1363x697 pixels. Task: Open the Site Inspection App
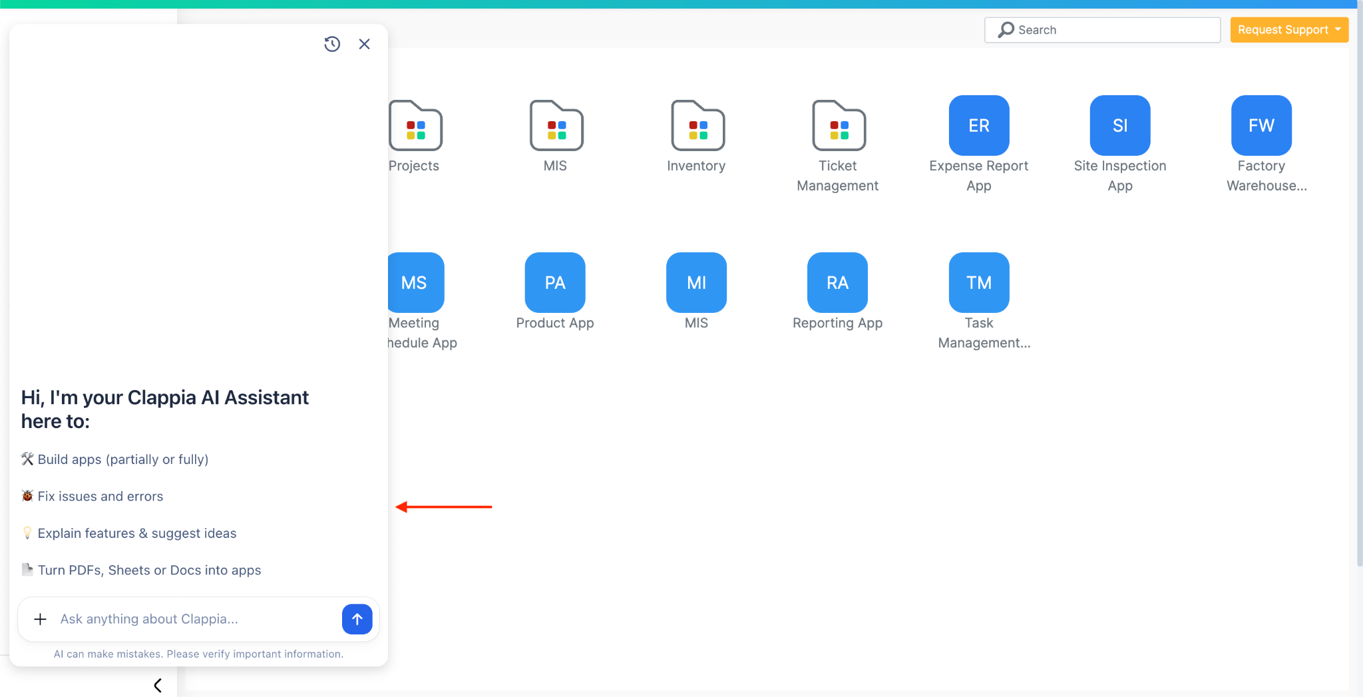(x=1119, y=125)
